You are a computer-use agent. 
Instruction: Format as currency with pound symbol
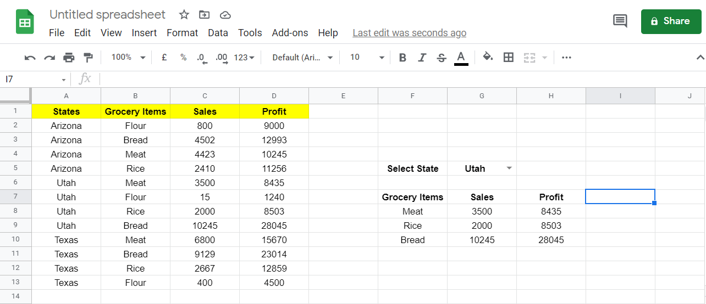164,57
